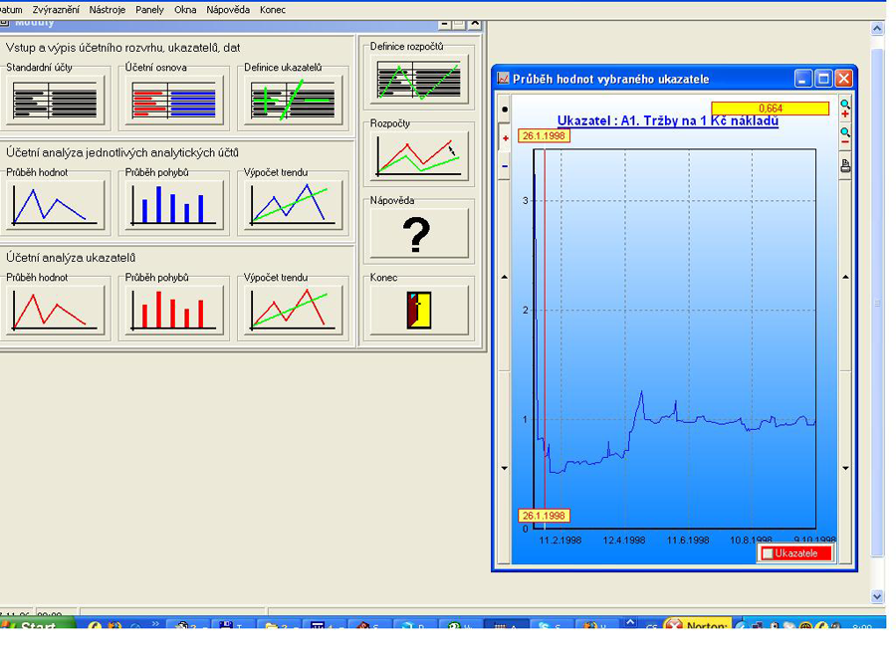896x653 pixels.
Task: Click the chart window's title bar icon
Action: [503, 79]
